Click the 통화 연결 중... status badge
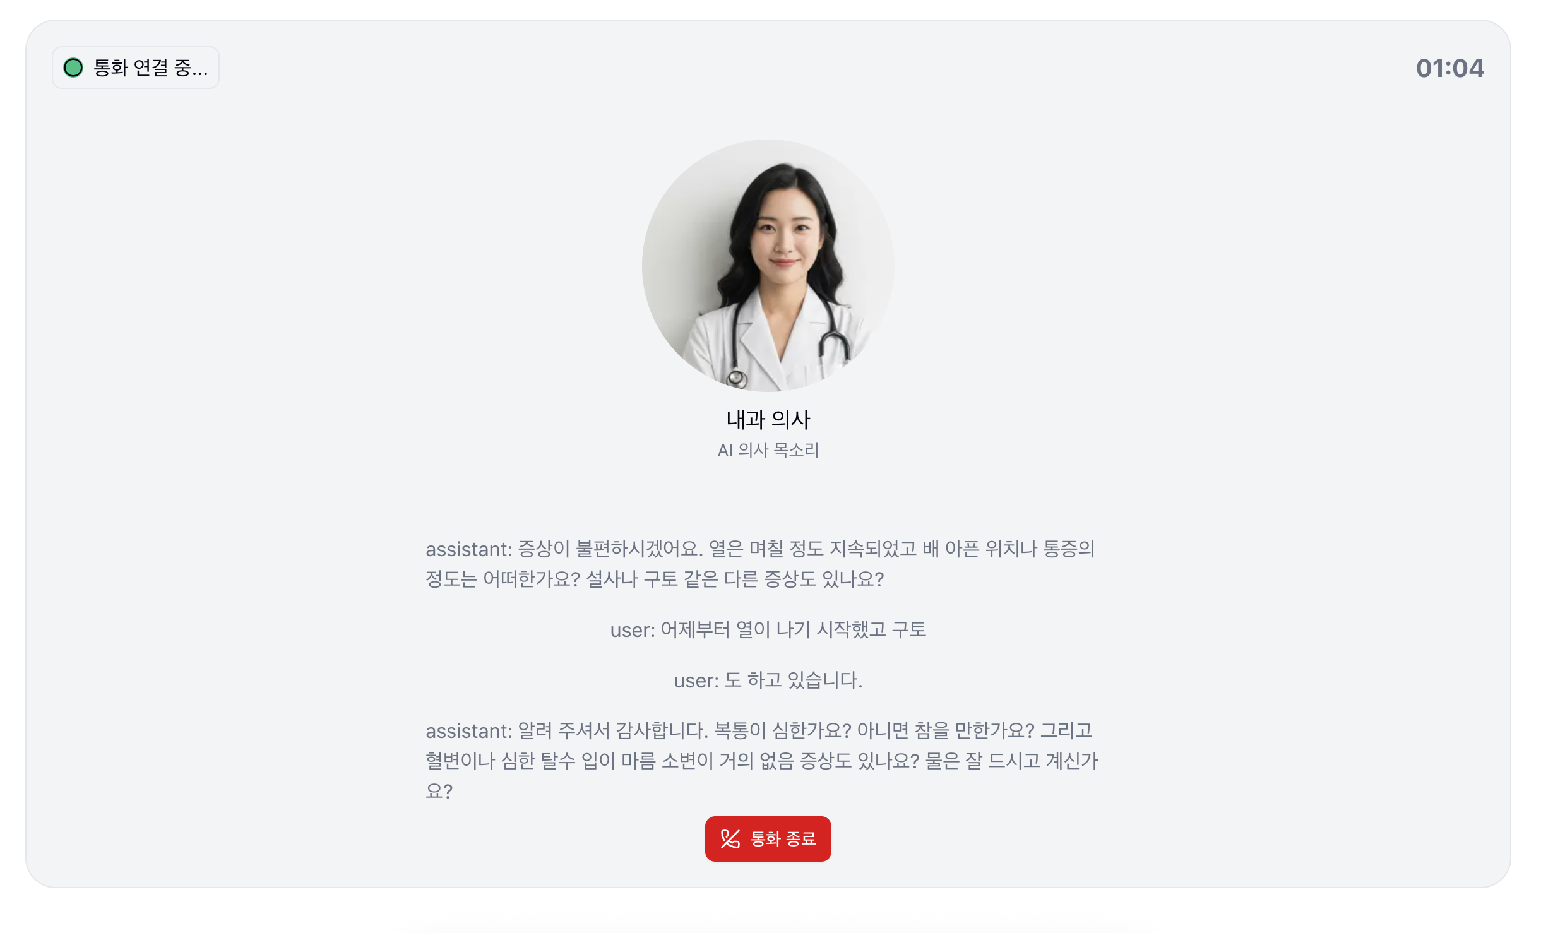Viewport: 1553px width, 933px height. [136, 68]
